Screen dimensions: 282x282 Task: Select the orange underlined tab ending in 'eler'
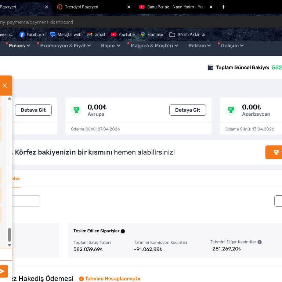pos(16,179)
